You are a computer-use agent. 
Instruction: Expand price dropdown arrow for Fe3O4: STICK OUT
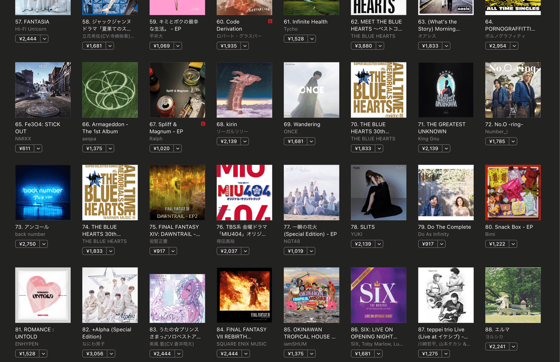pos(38,148)
